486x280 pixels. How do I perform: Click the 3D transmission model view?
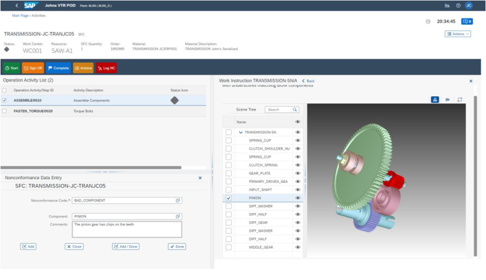(x=386, y=180)
